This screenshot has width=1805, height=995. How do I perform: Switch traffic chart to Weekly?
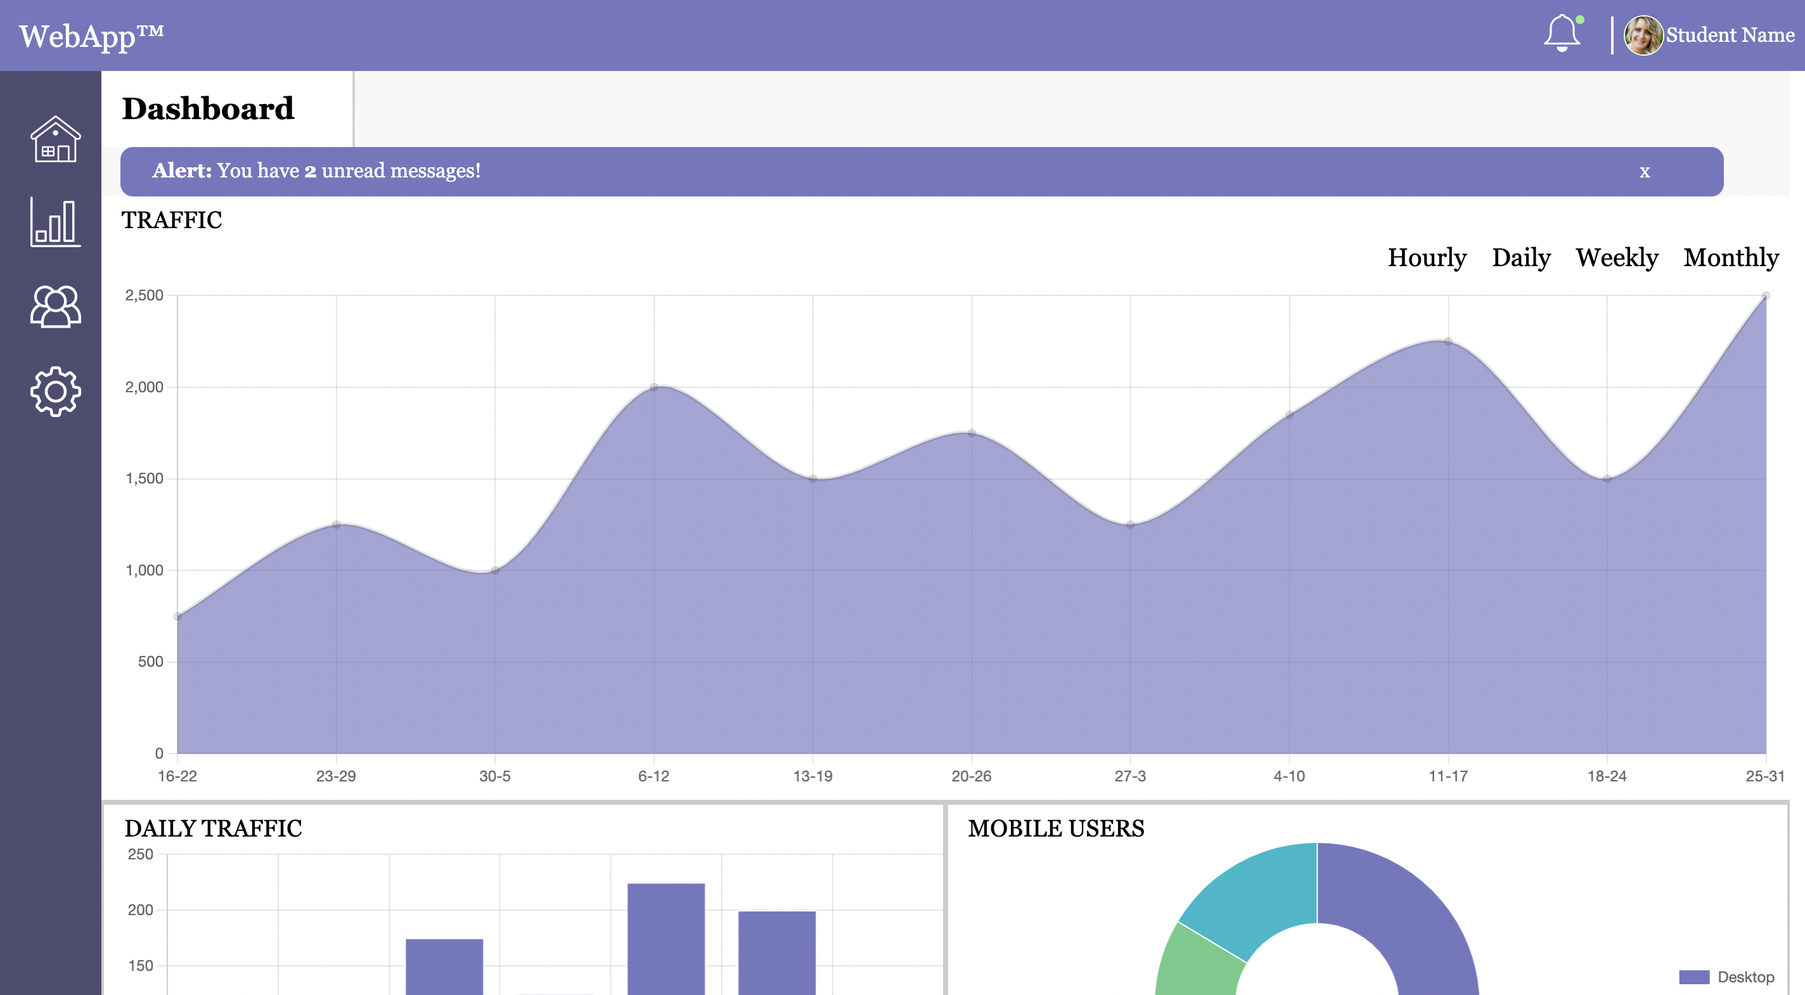(x=1617, y=258)
